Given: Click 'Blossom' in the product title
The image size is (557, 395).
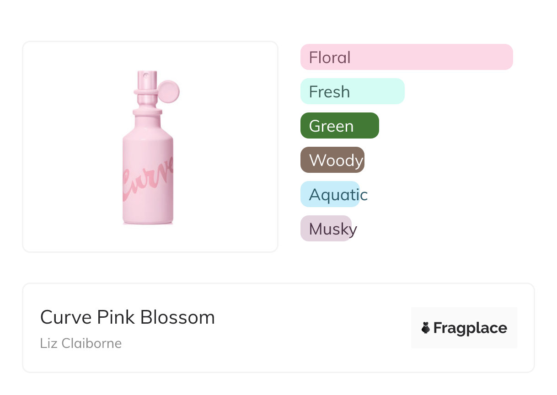Looking at the screenshot, I should 177,317.
